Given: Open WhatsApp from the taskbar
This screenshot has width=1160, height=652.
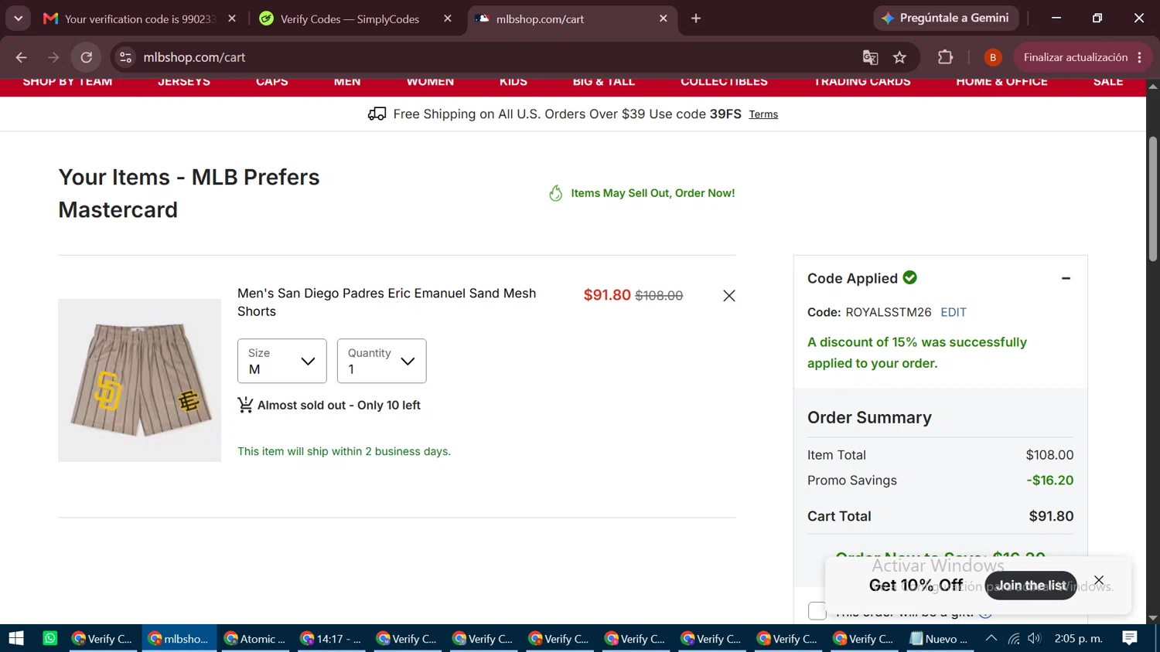Looking at the screenshot, I should click(50, 638).
